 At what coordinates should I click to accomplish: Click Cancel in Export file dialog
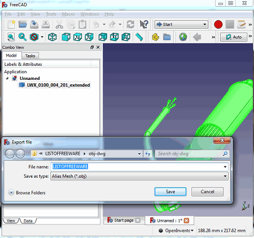[207, 192]
